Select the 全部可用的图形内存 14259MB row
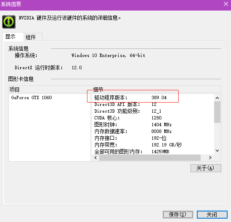This screenshot has height=222, width=231. pos(153,152)
